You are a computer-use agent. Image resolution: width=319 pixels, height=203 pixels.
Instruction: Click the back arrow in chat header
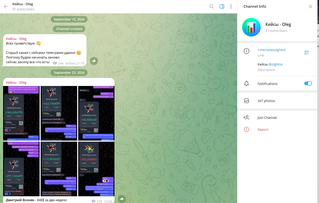pyautogui.click(x=6, y=6)
